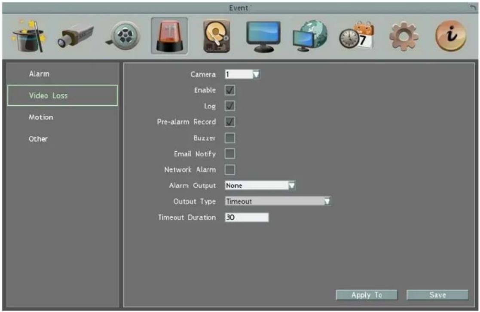The width and height of the screenshot is (480, 312).
Task: Click the 'Alarm Output' label text
Action: tap(193, 186)
